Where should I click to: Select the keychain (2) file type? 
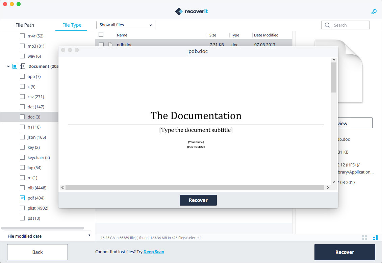(39, 158)
